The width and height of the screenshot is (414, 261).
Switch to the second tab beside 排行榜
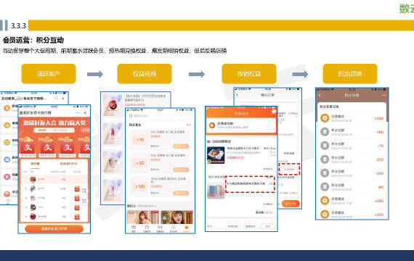click(69, 164)
